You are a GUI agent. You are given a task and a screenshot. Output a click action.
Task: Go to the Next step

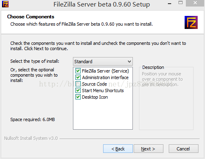tap(148, 149)
